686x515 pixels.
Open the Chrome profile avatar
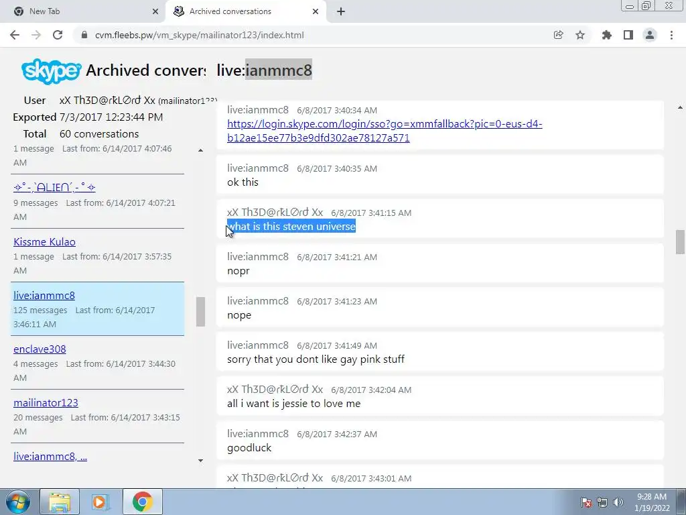point(650,35)
